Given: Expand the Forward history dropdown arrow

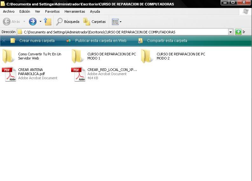Looking at the screenshot, I should click(x=40, y=21).
